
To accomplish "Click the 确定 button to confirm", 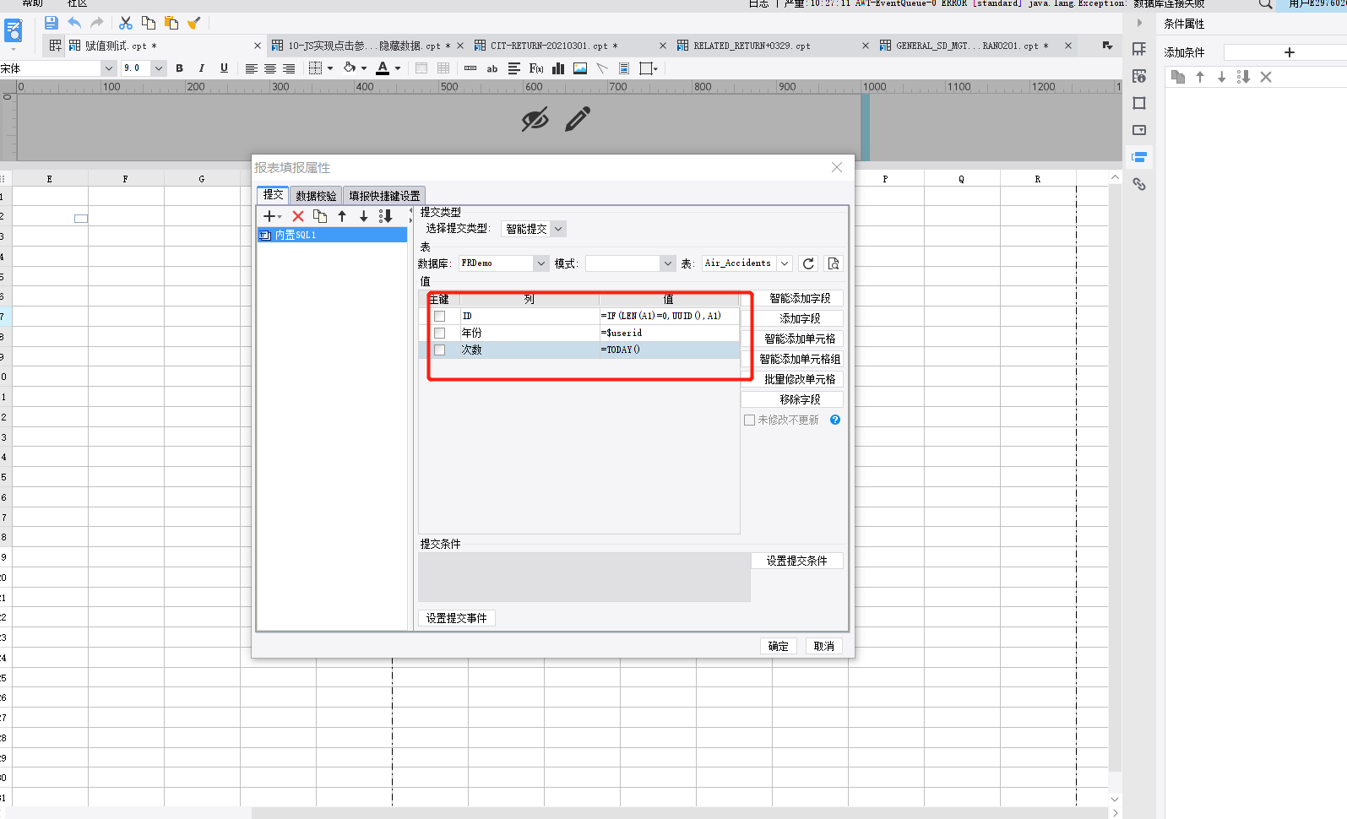I will [778, 646].
